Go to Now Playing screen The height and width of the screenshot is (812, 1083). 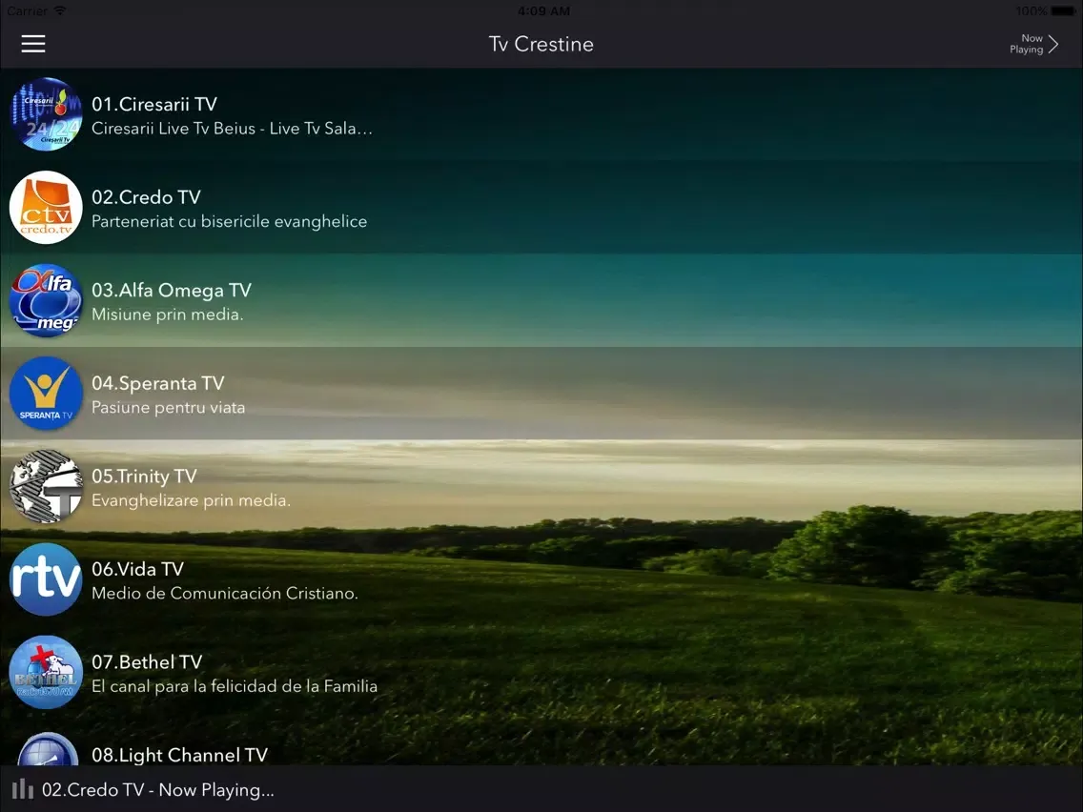point(1034,44)
